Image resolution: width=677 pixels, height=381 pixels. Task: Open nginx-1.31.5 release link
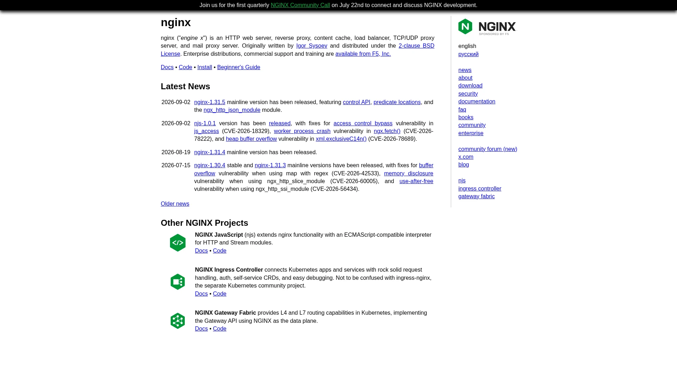(210, 102)
